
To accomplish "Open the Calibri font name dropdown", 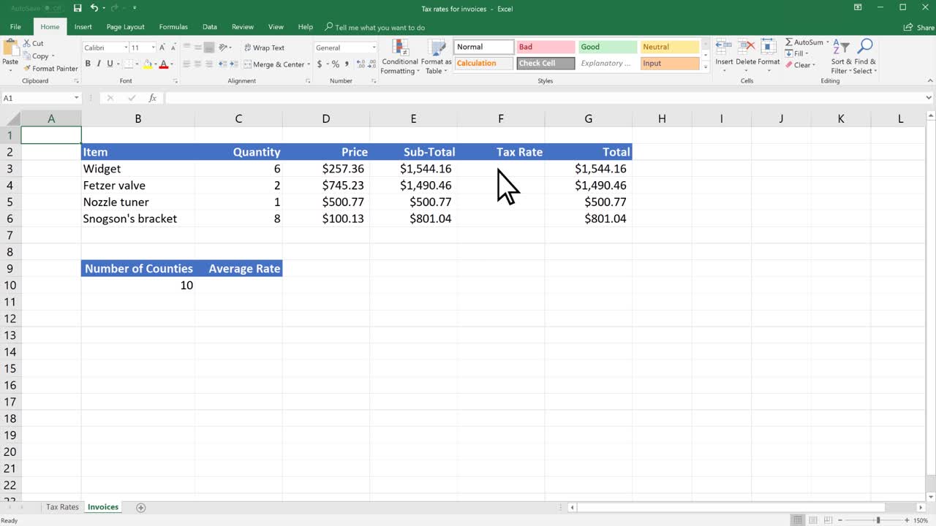I will [x=126, y=47].
